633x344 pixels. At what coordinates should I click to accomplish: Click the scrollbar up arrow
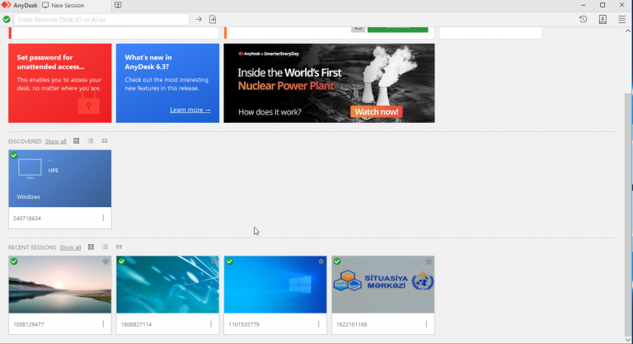(x=628, y=31)
